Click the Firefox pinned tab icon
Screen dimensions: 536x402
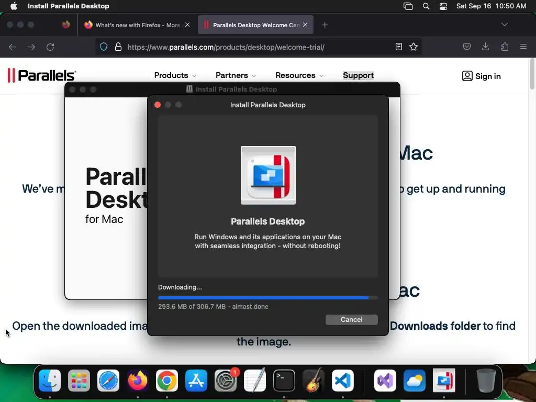coord(66,25)
